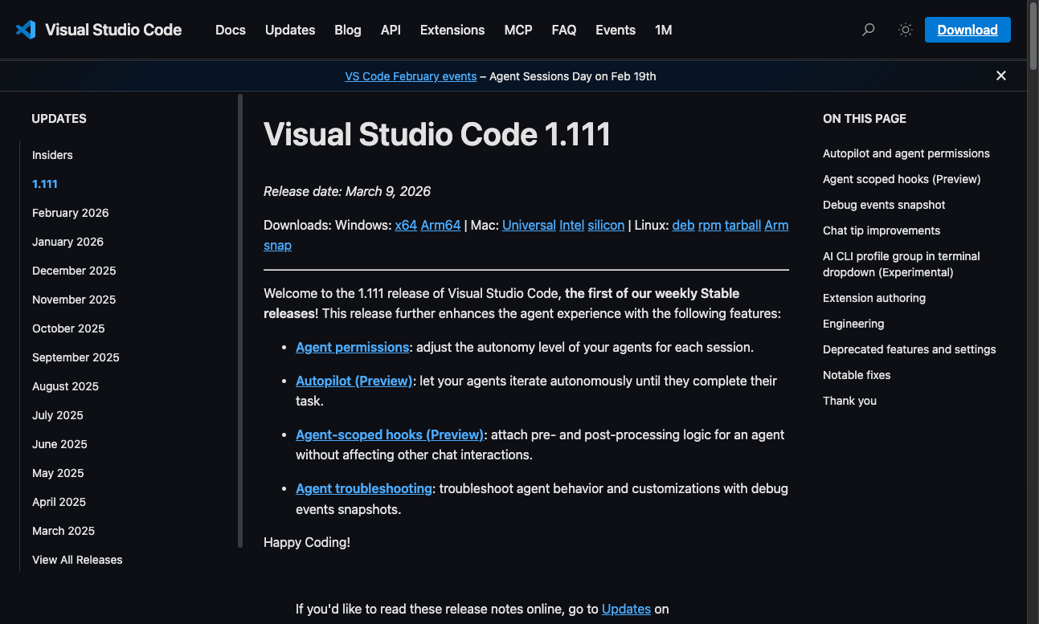Download the Windows x64 build

coord(406,225)
